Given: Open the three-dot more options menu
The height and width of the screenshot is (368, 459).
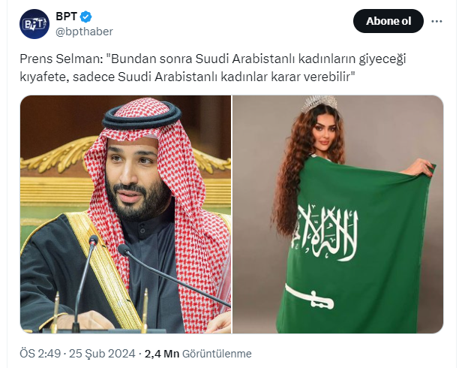Looking at the screenshot, I should [x=436, y=21].
